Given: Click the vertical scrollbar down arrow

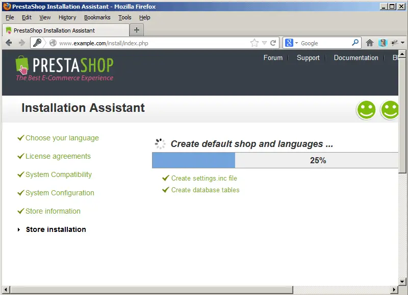Looking at the screenshot, I should click(x=402, y=281).
